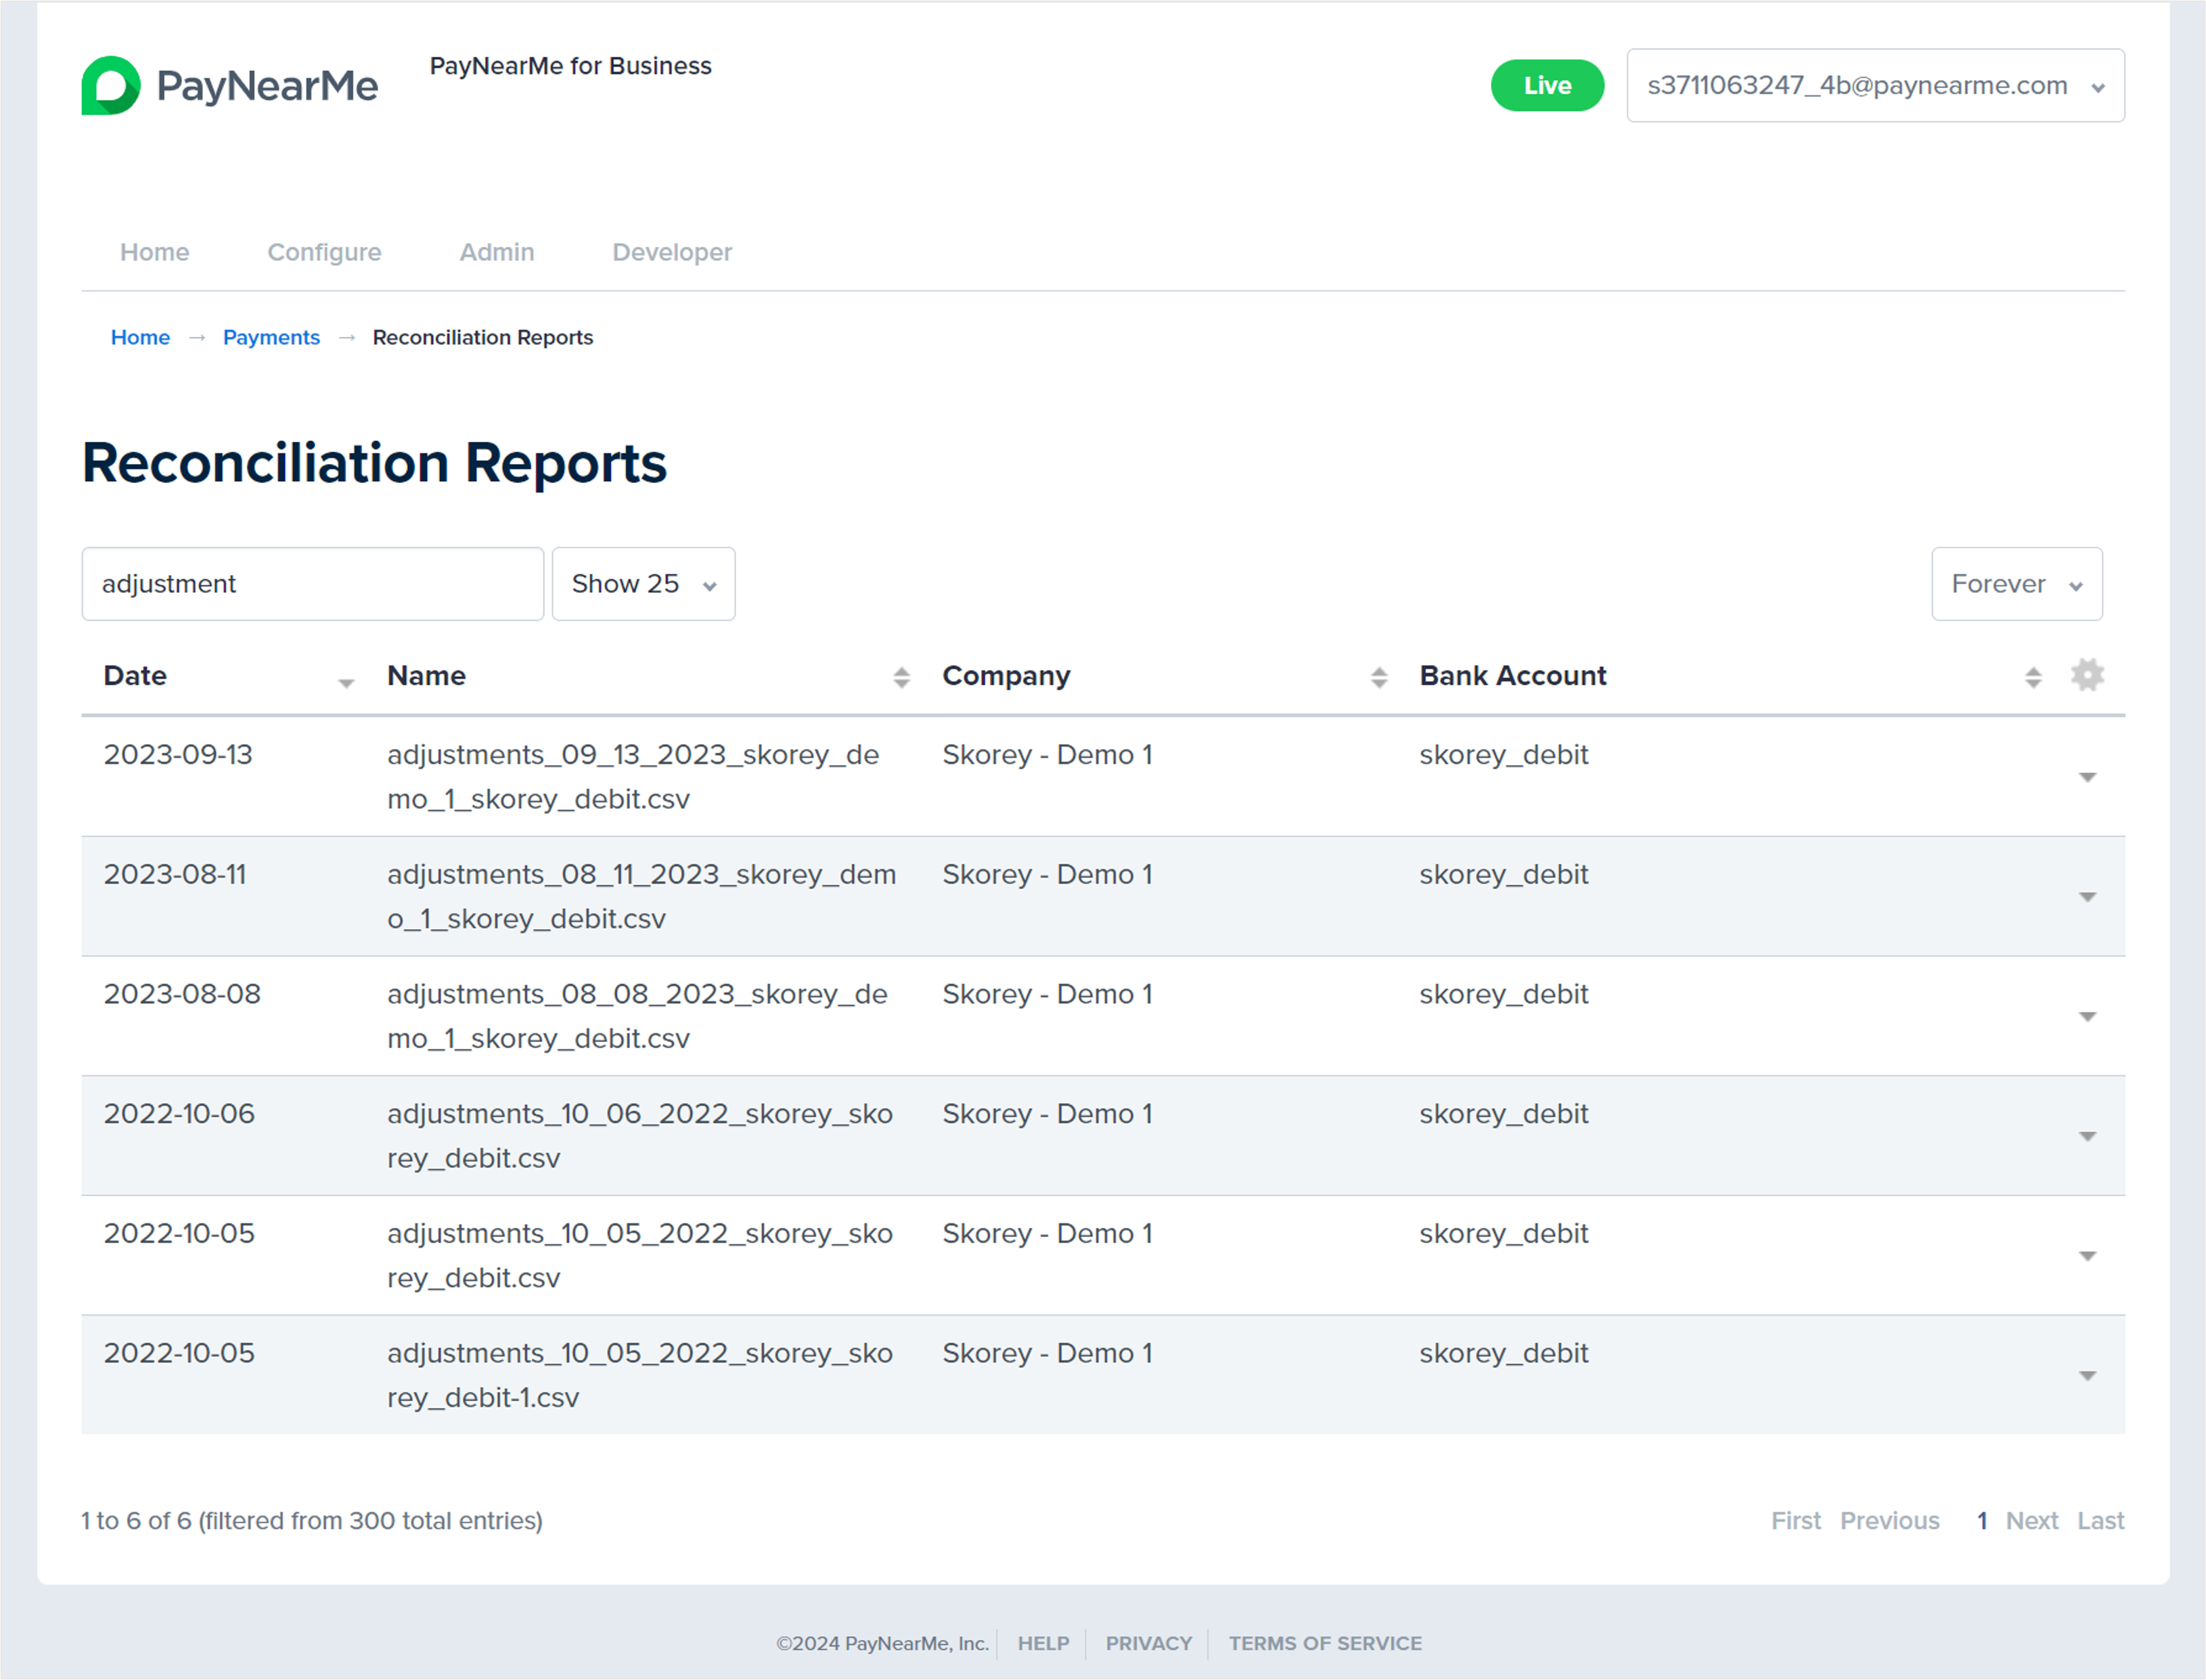The image size is (2206, 1680).
Task: Open the Developer menu
Action: pyautogui.click(x=672, y=252)
